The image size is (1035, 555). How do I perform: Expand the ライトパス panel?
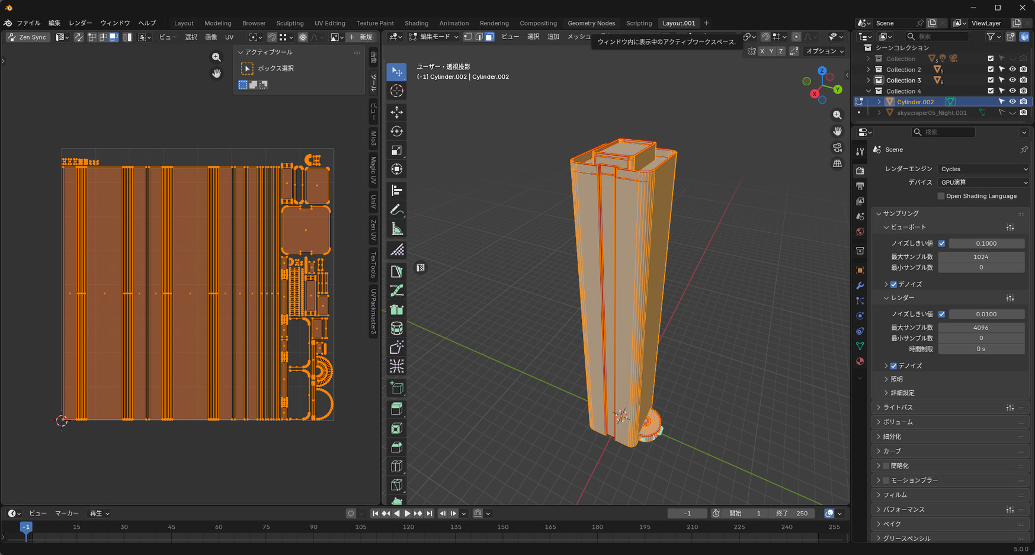click(898, 408)
